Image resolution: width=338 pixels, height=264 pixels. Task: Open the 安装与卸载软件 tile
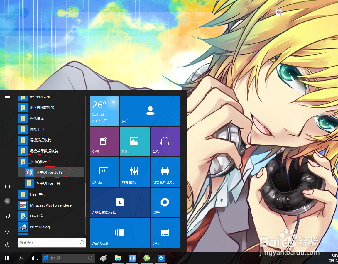(x=120, y=202)
